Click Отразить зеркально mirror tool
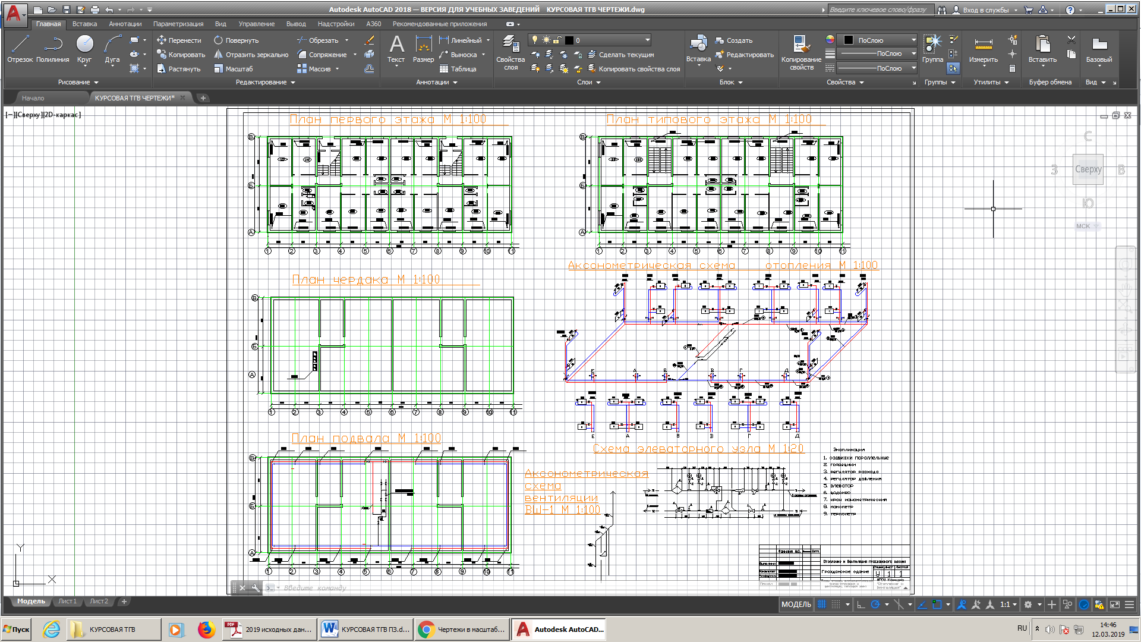This screenshot has height=642, width=1141. [251, 55]
